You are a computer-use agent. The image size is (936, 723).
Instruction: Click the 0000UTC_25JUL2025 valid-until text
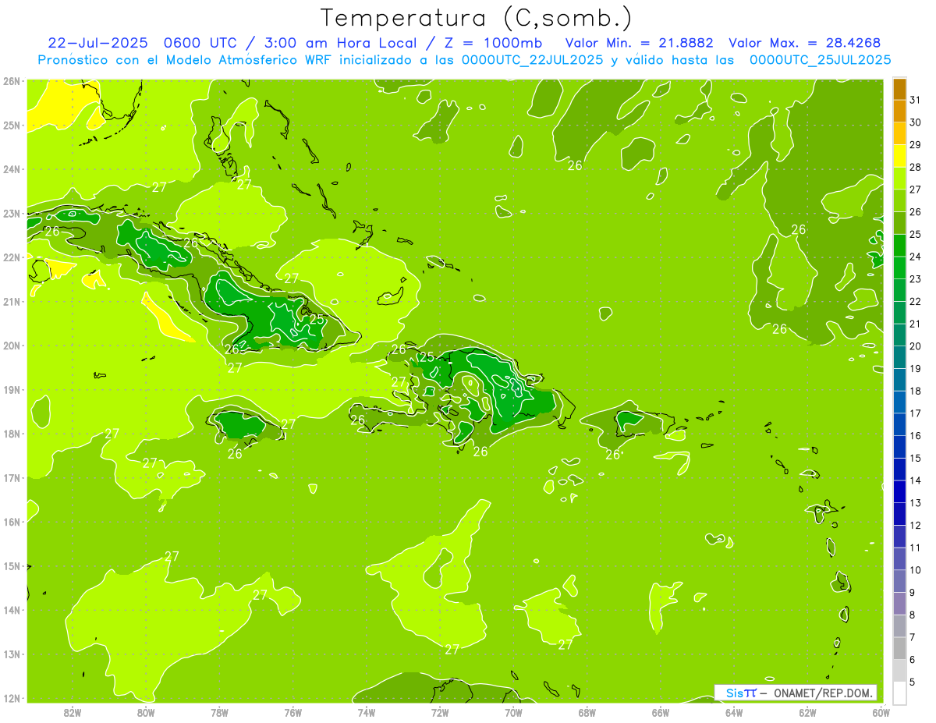pos(821,59)
